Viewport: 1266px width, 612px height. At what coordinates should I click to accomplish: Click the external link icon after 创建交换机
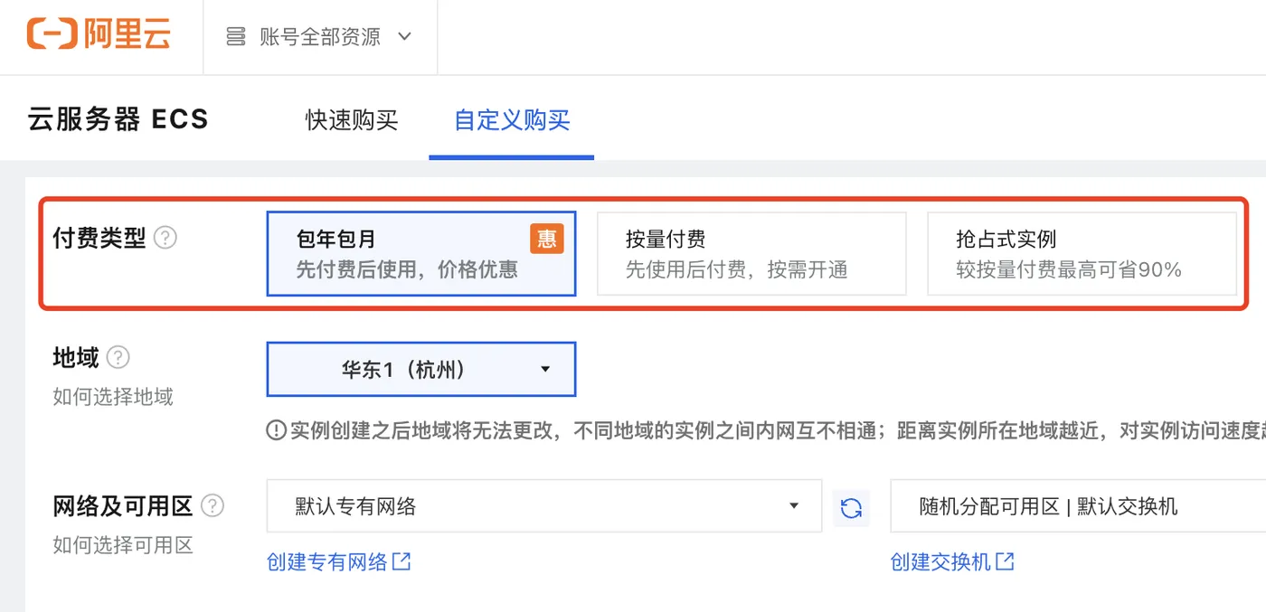click(1005, 561)
